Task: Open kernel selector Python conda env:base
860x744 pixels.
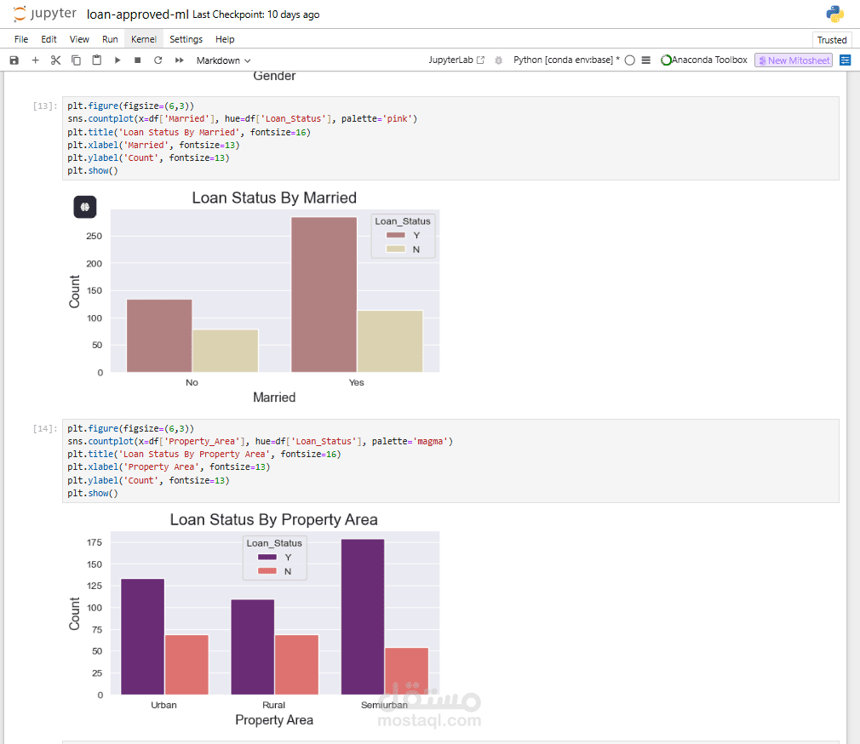Action: pyautogui.click(x=566, y=60)
